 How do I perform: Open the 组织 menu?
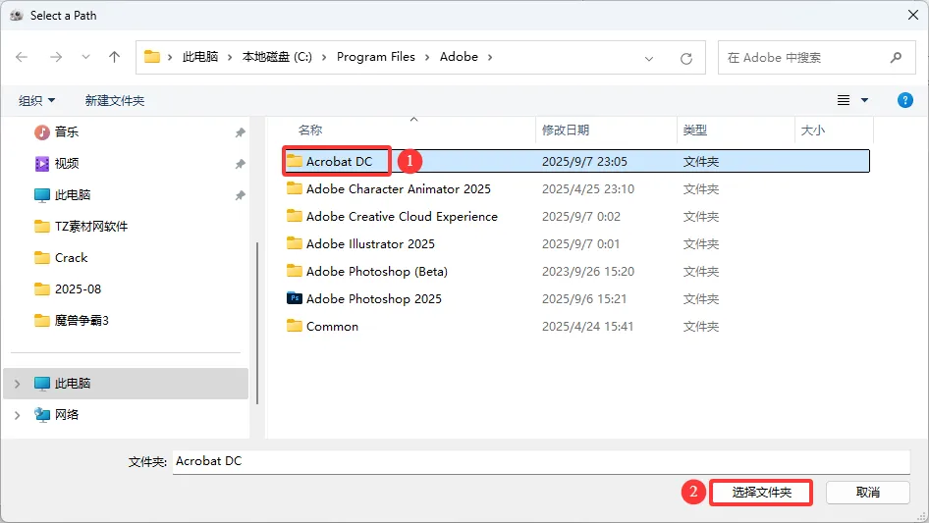[36, 101]
